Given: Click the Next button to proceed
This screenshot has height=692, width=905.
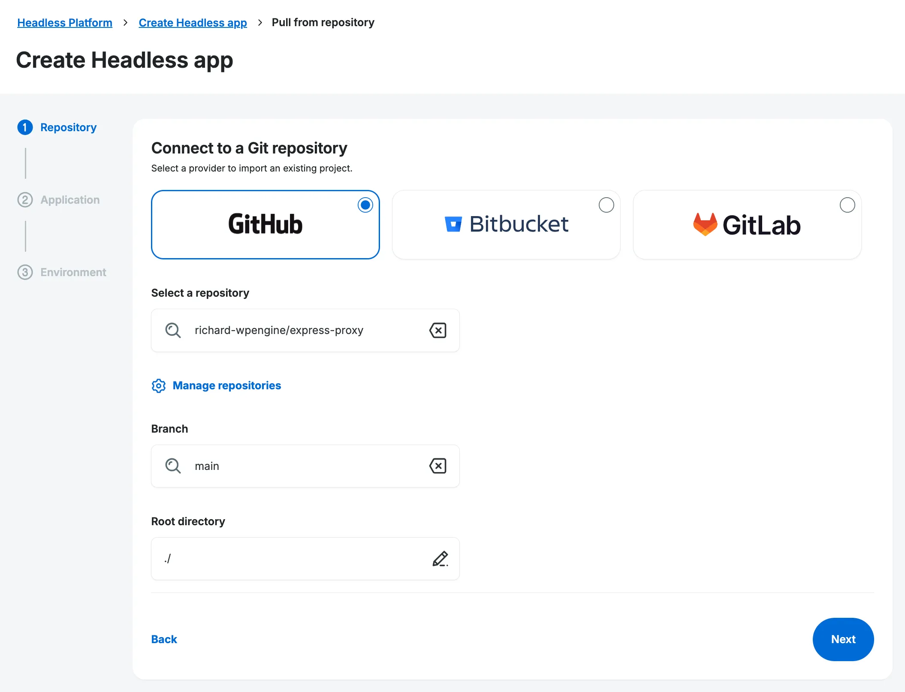Looking at the screenshot, I should pos(843,639).
